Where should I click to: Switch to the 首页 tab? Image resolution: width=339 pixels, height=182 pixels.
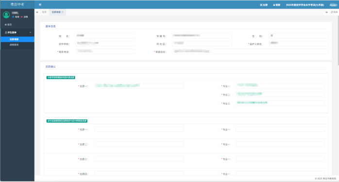pyautogui.click(x=44, y=12)
